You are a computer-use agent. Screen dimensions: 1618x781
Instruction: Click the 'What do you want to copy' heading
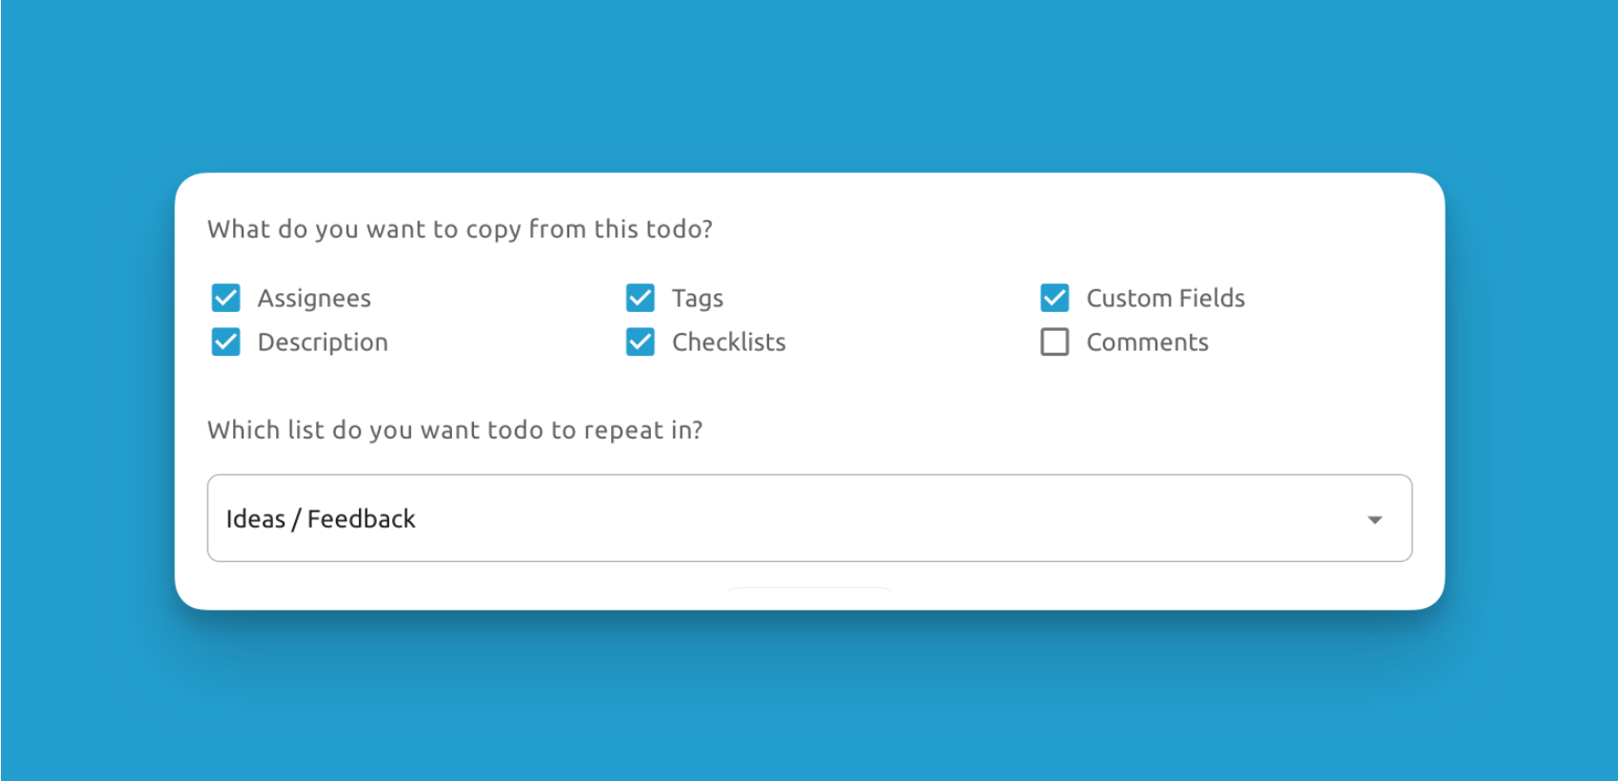(x=460, y=229)
